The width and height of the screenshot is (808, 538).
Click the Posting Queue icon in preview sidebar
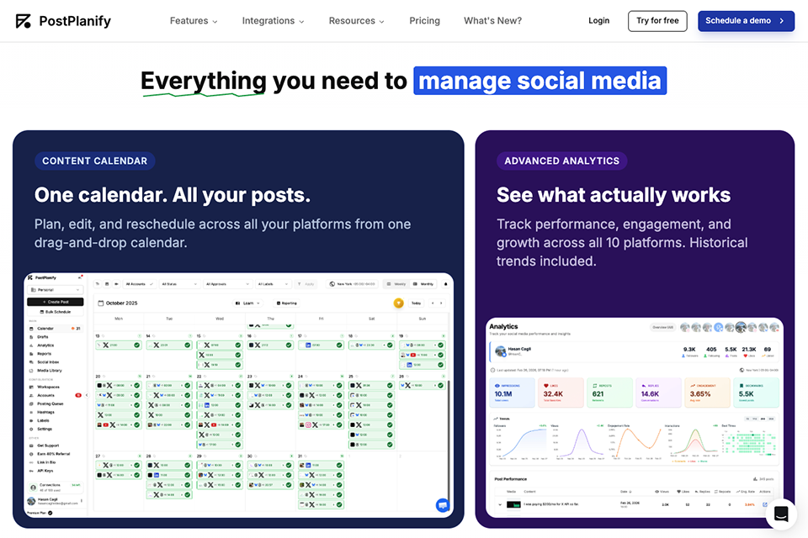pos(31,403)
